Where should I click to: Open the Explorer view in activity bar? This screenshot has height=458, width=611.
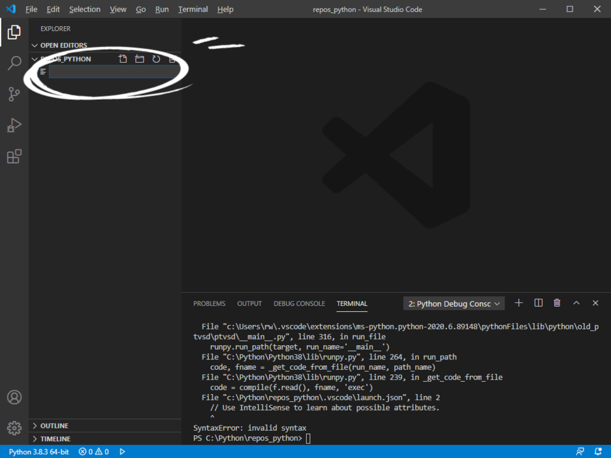(14, 32)
